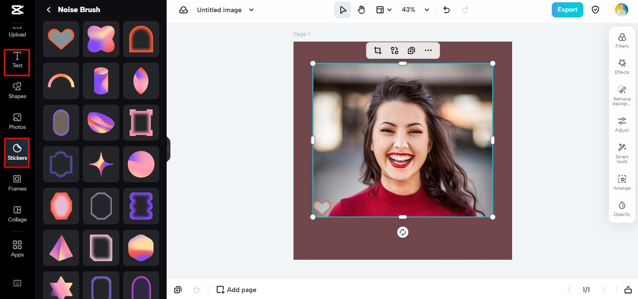Click the undo arrow

click(447, 10)
